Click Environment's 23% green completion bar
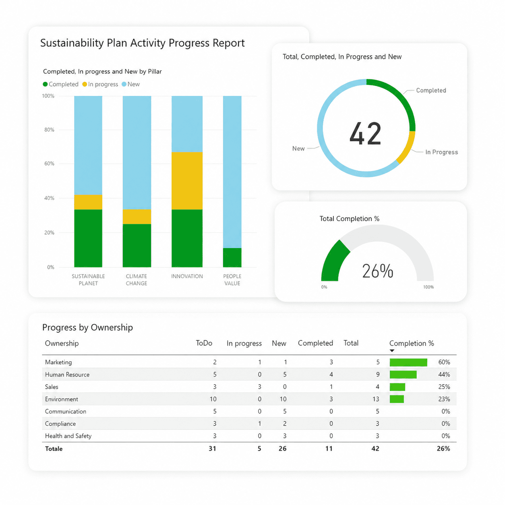 point(397,399)
